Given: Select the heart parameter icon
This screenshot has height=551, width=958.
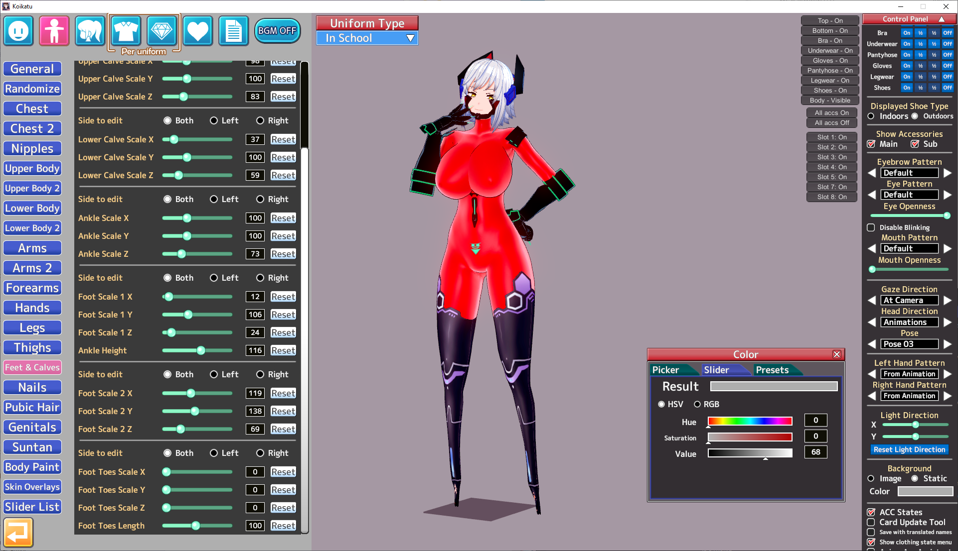Looking at the screenshot, I should point(197,31).
